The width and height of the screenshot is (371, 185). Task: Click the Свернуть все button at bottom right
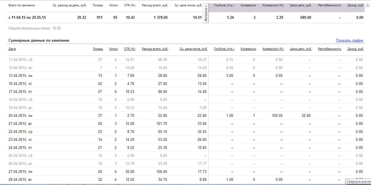(358, 182)
